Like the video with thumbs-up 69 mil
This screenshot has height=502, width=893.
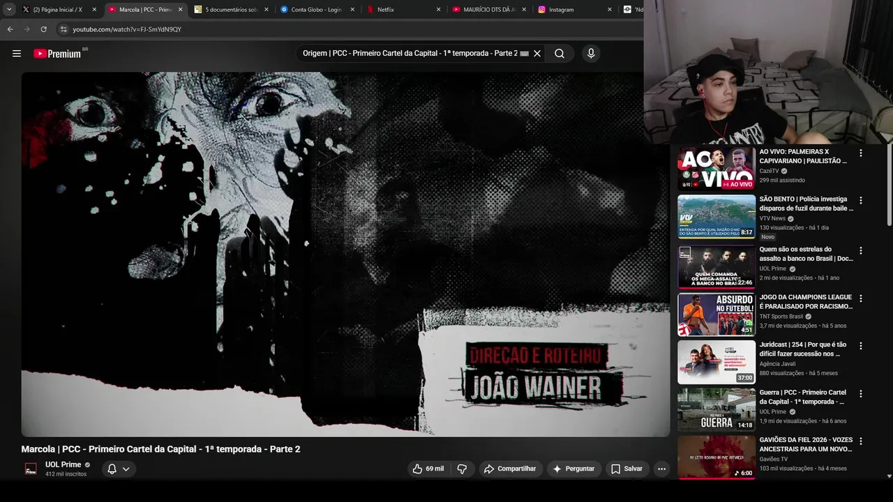click(428, 469)
